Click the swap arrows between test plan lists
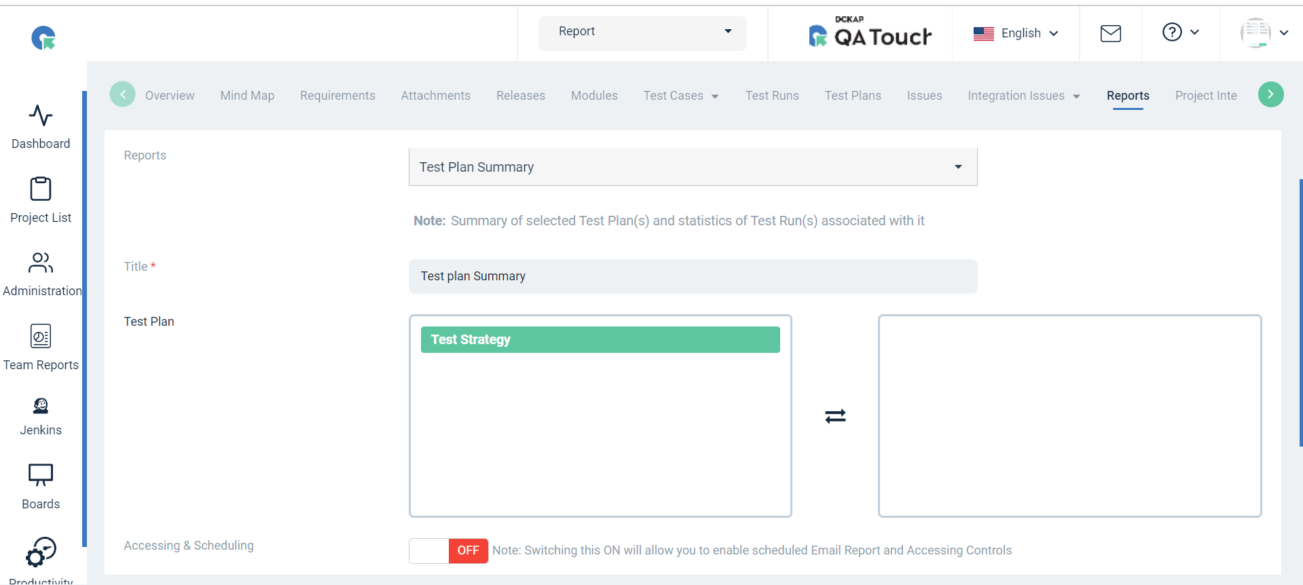 tap(835, 416)
